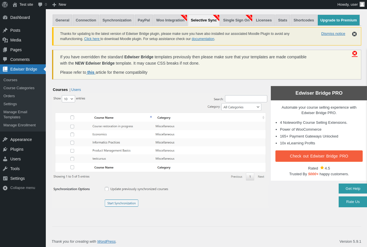Click Upgrade to Premium tab
Screen dimensions: 367x247
pyautogui.click(x=339, y=20)
